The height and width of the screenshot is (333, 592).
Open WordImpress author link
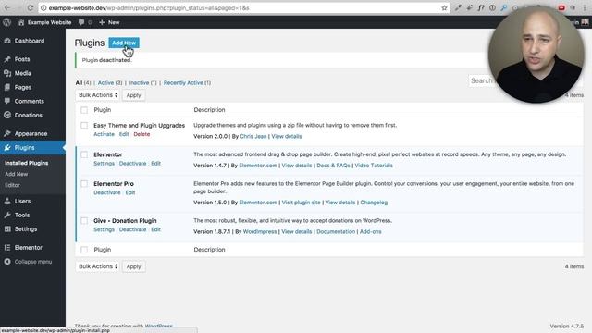click(260, 232)
